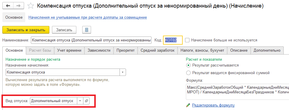289x110 pixels.
Task: Open the Средний заработок tab
Action: tap(158, 50)
